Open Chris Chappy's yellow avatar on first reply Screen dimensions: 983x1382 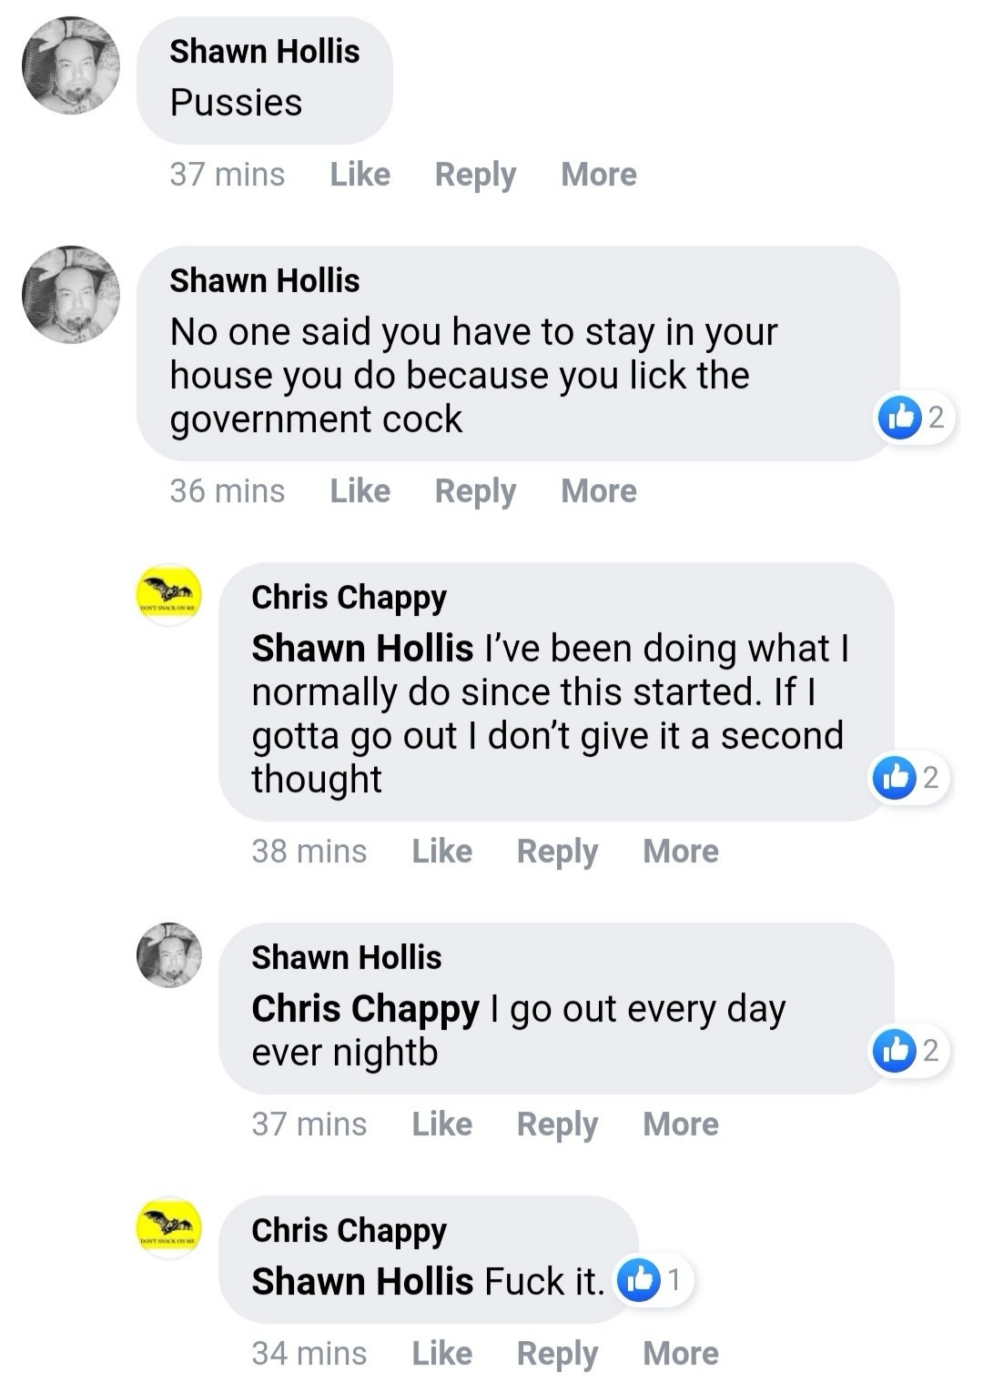168,595
